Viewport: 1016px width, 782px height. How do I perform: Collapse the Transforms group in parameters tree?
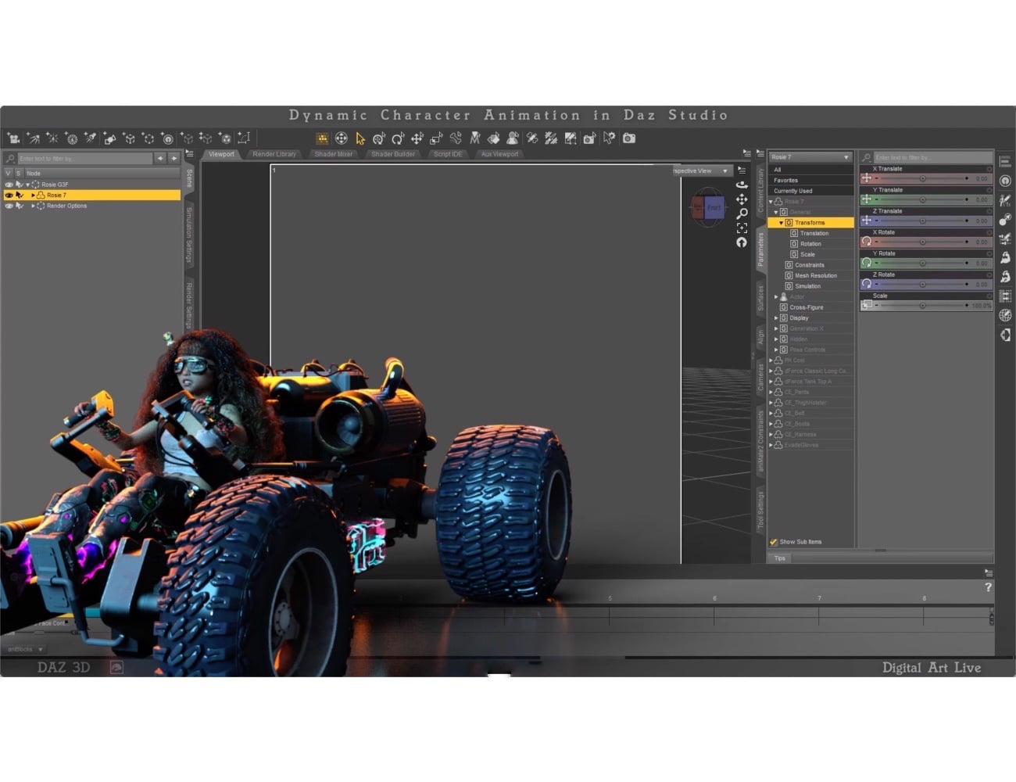pos(780,222)
